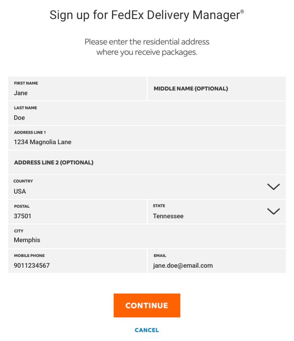Image resolution: width=294 pixels, height=341 pixels.
Task: Click the FedEx Delivery Manager heading
Action: tap(147, 15)
